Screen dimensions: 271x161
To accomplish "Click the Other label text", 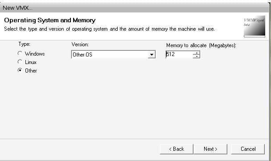I will click(31, 71).
